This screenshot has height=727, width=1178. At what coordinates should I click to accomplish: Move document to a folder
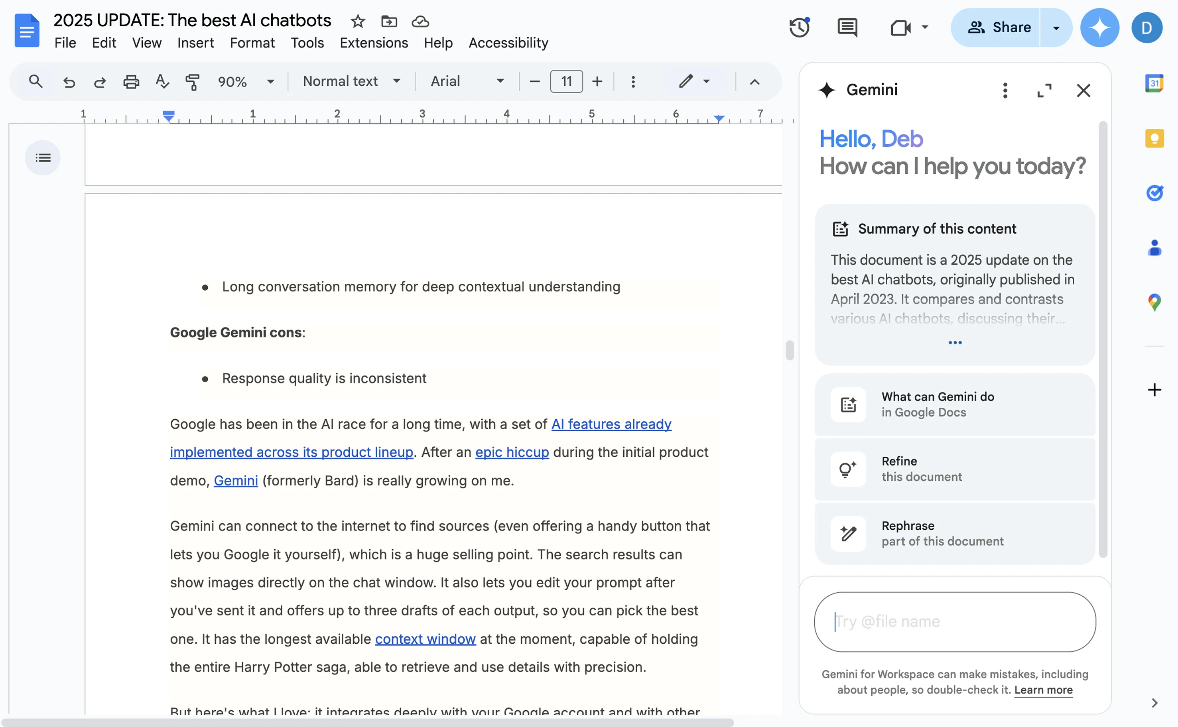point(389,21)
